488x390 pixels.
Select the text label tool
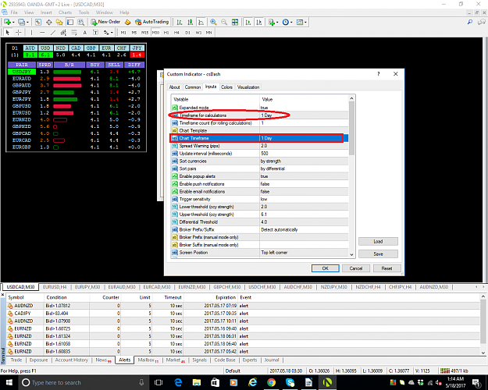pos(95,32)
